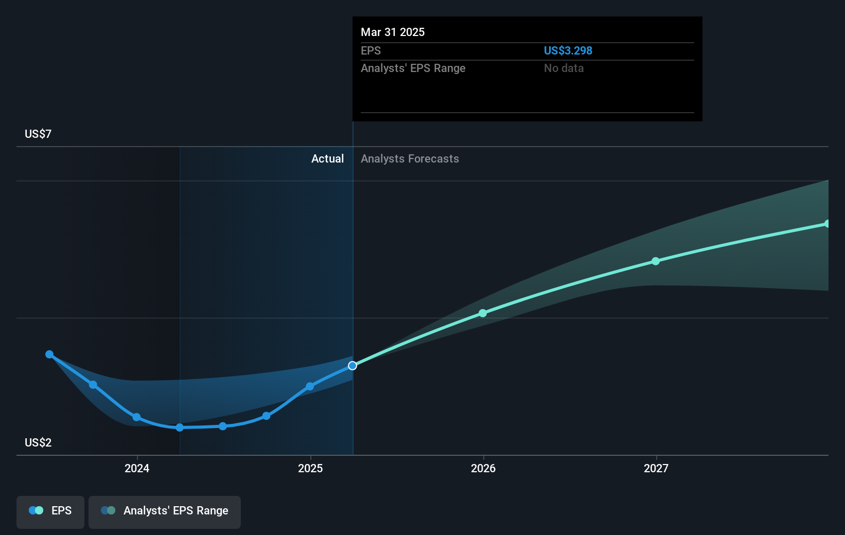Image resolution: width=845 pixels, height=535 pixels.
Task: Click the 2024 x-axis label
Action: click(x=137, y=468)
